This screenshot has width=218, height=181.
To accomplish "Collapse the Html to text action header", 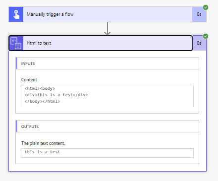I will coord(101,43).
